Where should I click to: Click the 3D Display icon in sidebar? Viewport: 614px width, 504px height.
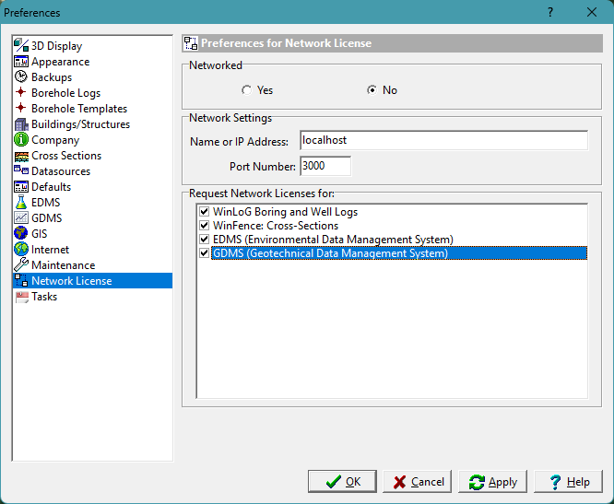(x=21, y=46)
